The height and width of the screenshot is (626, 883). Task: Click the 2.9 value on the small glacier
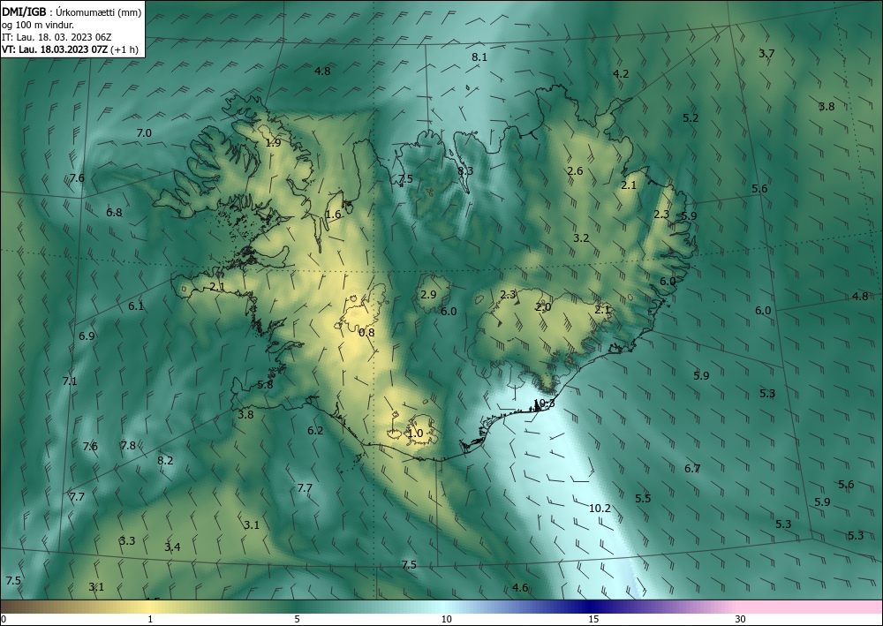tap(428, 294)
